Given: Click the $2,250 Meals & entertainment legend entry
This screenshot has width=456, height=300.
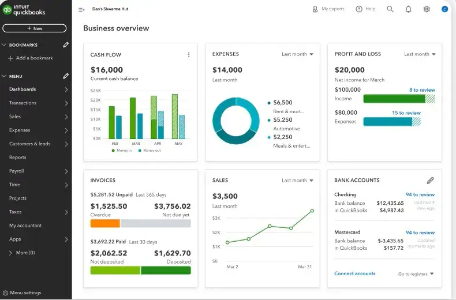Looking at the screenshot, I should point(289,141).
